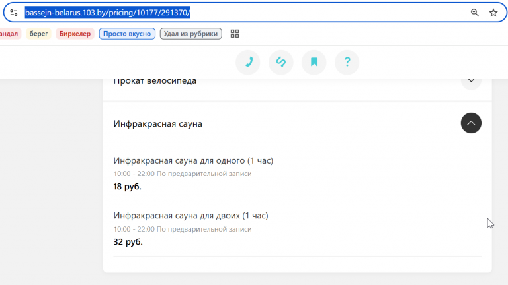Click the Инфракрасная сауна section header
The height and width of the screenshot is (285, 508).
coord(158,124)
